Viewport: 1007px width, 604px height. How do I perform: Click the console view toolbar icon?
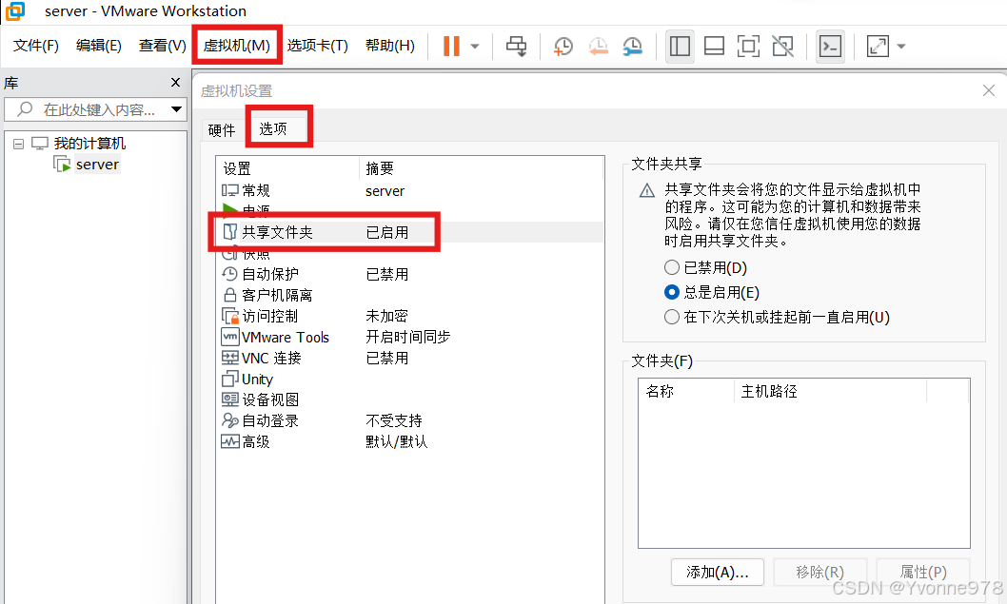(x=830, y=47)
